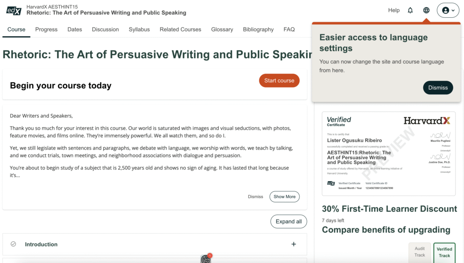Switch to the Progress tab

(x=47, y=29)
